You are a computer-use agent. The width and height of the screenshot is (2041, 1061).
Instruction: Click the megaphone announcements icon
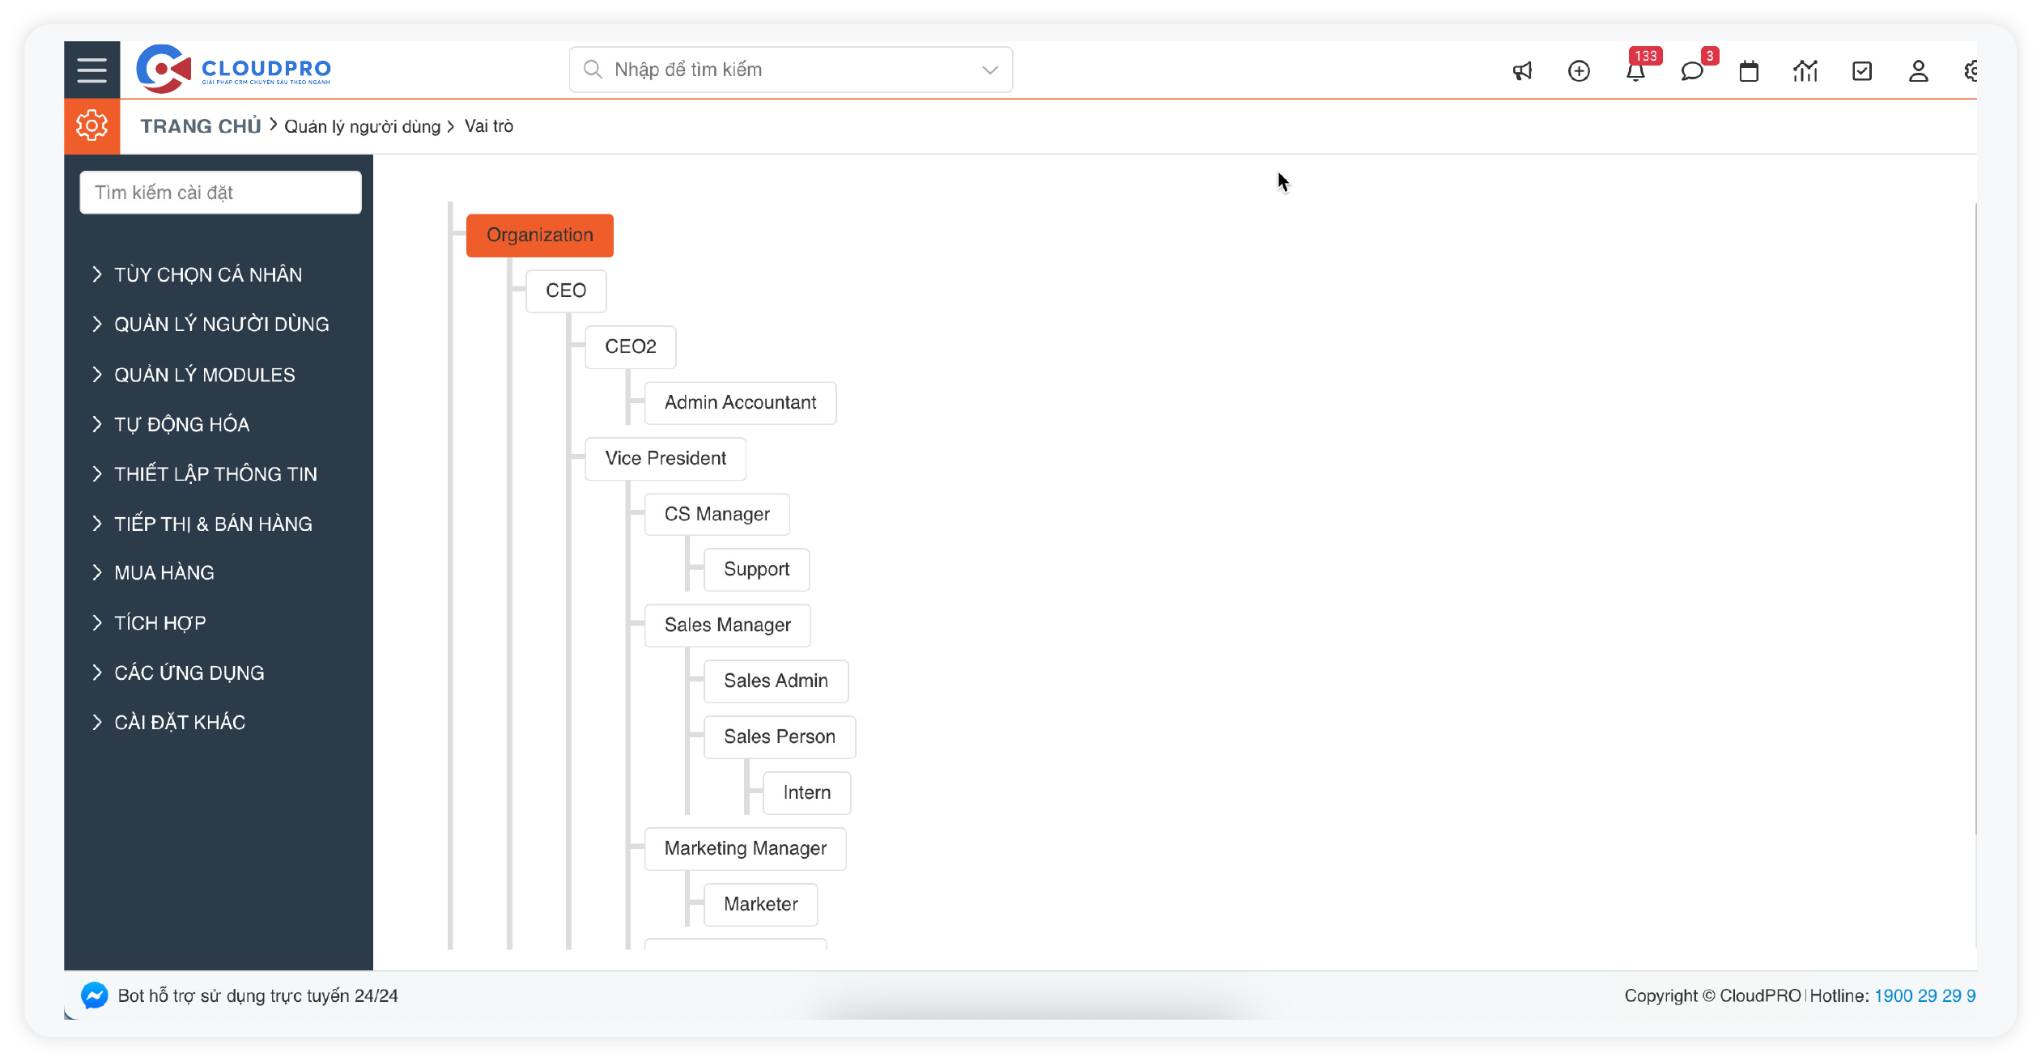point(1522,71)
